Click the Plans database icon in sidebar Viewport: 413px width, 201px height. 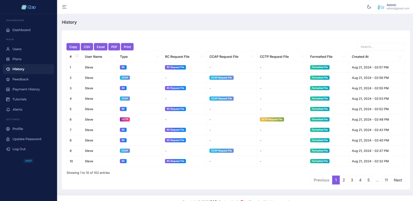click(x=8, y=59)
